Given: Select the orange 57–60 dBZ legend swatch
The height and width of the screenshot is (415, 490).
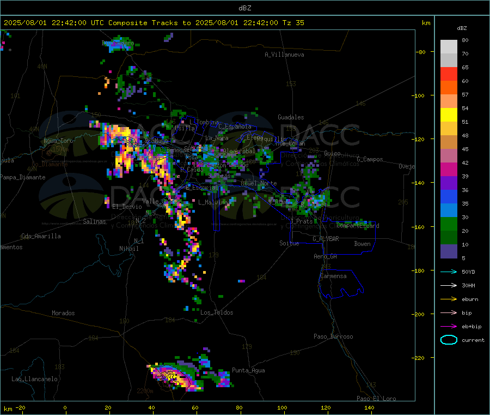Looking at the screenshot, I should click(x=449, y=88).
